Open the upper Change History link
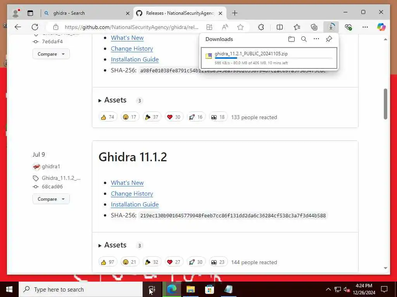 tap(132, 49)
